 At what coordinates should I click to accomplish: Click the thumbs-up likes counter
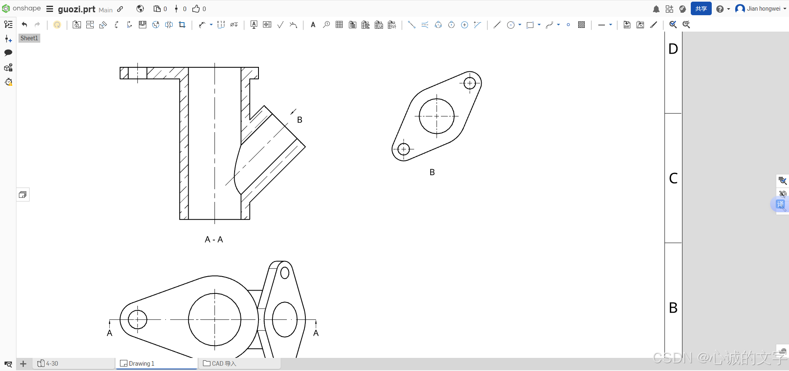[199, 9]
